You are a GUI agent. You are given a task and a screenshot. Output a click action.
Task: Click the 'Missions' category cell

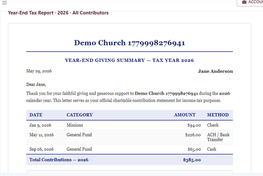75,125
